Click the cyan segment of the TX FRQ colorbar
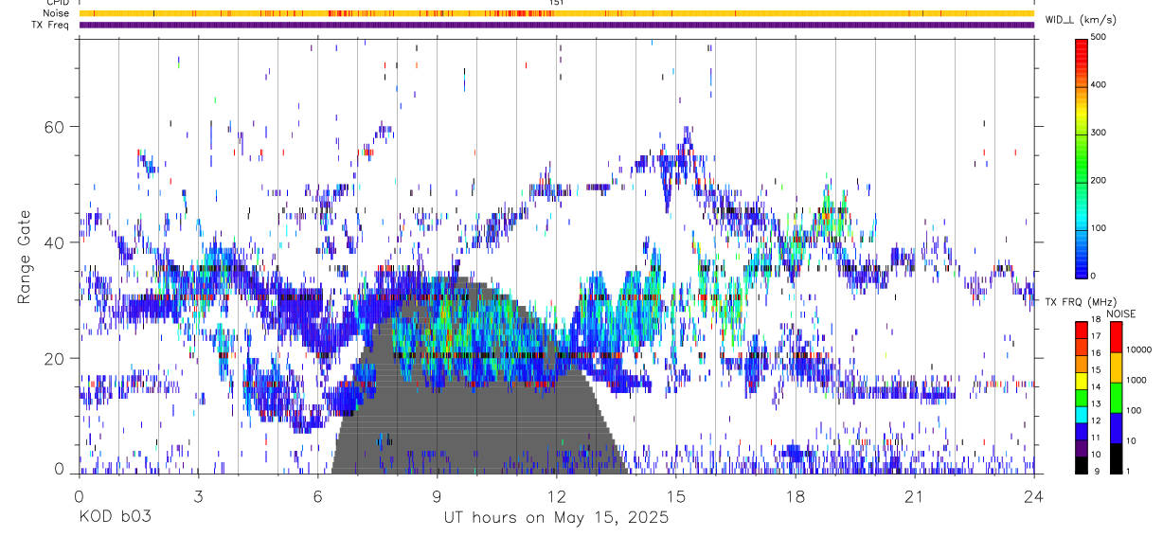Image resolution: width=1163 pixels, height=537 pixels. coord(1082,414)
